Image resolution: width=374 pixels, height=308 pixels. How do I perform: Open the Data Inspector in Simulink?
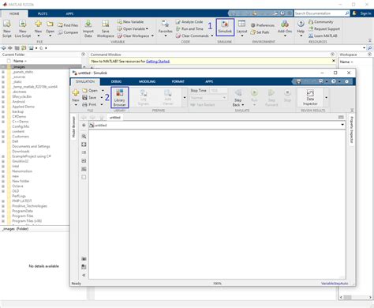[310, 97]
